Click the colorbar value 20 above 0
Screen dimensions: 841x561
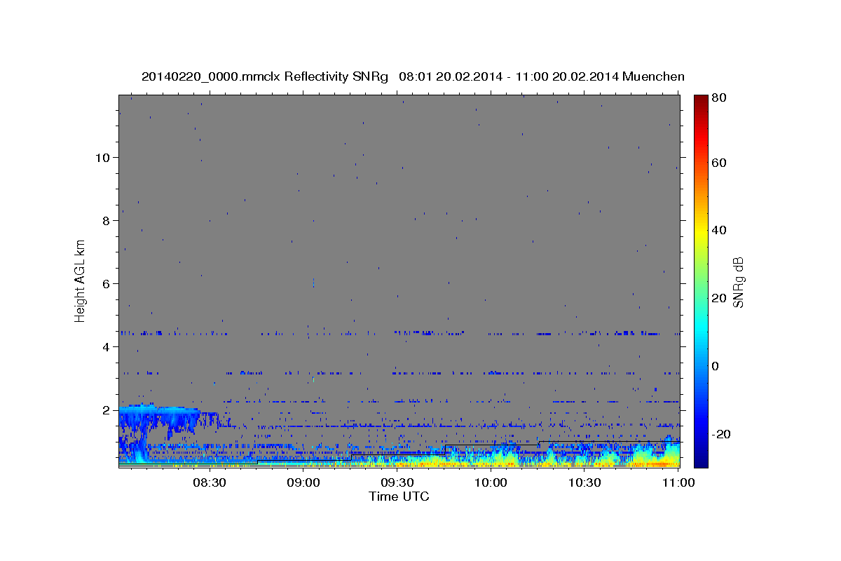coord(718,298)
